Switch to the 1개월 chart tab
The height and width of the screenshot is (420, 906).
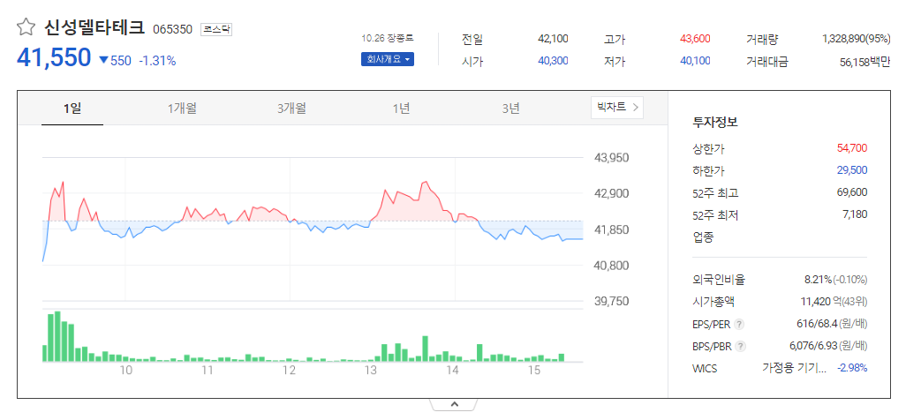point(182,108)
